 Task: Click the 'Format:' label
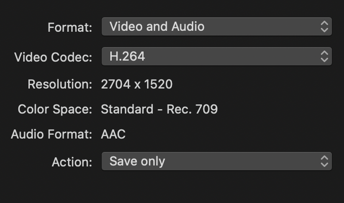(70, 28)
